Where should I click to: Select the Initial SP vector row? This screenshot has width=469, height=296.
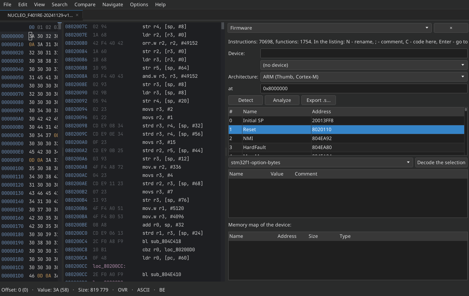tap(346, 120)
